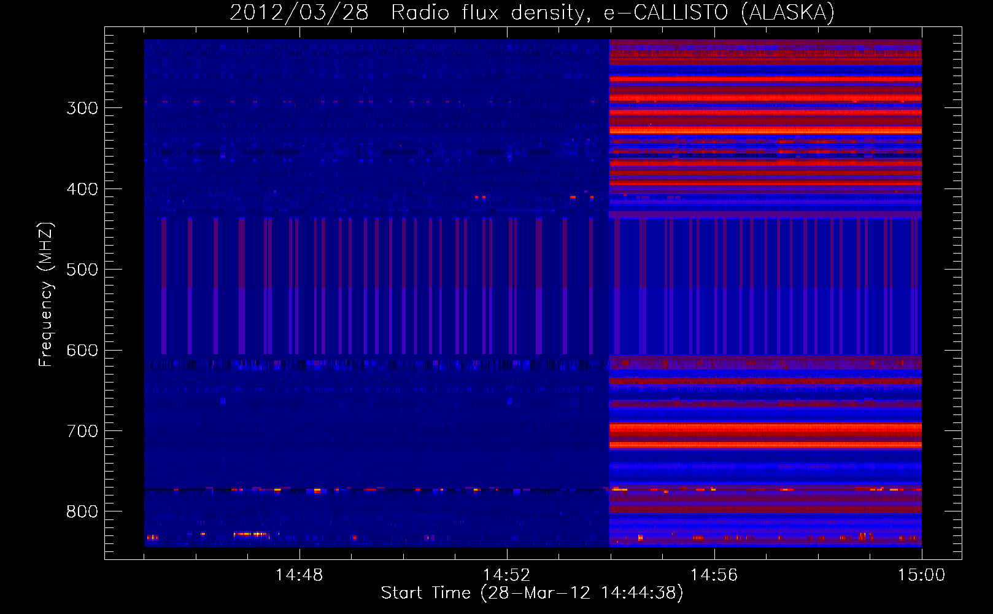
Task: Click the Start Time axis label
Action: click(x=532, y=593)
